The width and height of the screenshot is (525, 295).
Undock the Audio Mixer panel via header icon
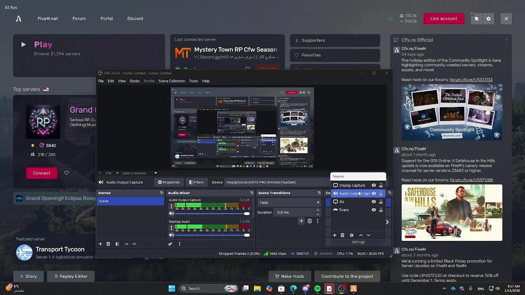click(x=252, y=193)
